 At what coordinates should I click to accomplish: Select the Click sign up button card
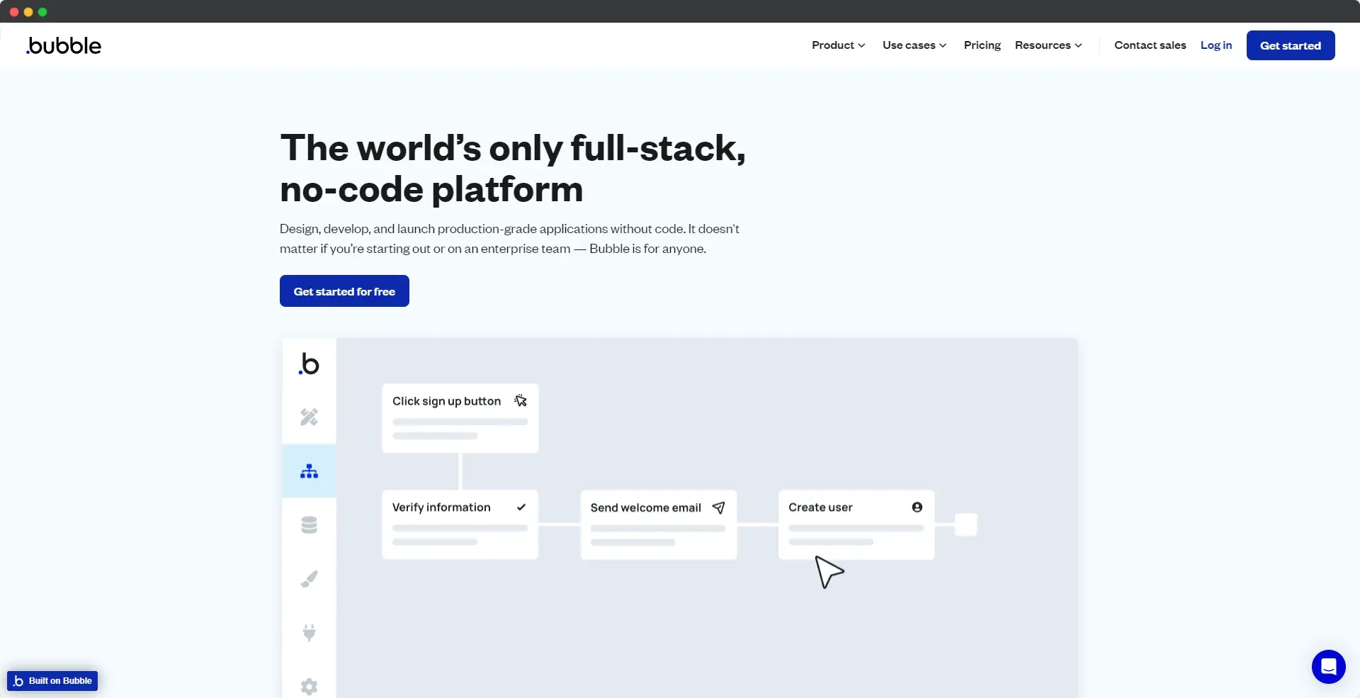pos(460,418)
